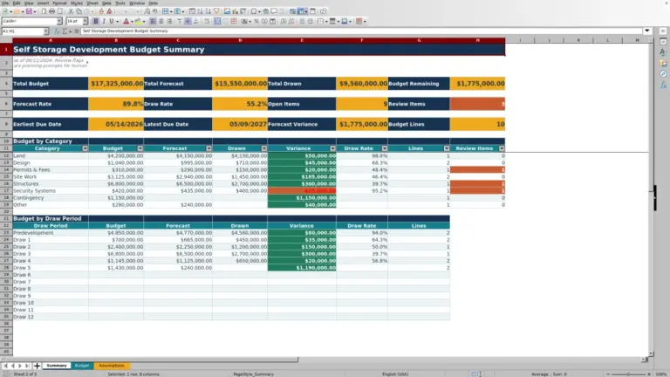Toggle Underline formatting button
Viewport: 670px width, 377px height.
[x=112, y=21]
